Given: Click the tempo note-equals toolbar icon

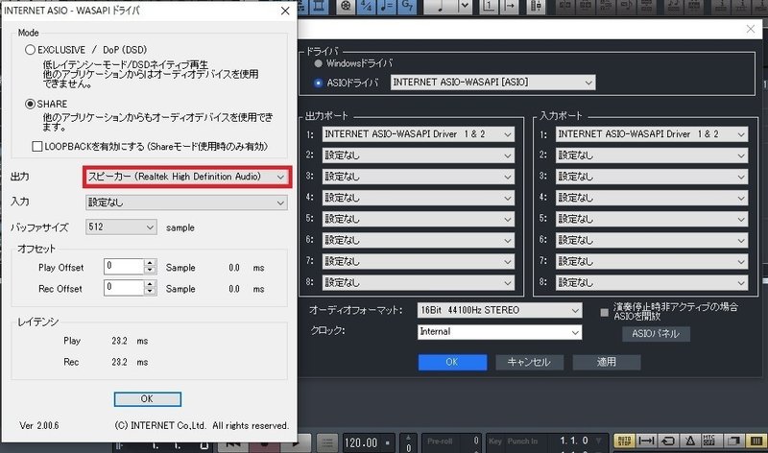Looking at the screenshot, I should (x=387, y=6).
